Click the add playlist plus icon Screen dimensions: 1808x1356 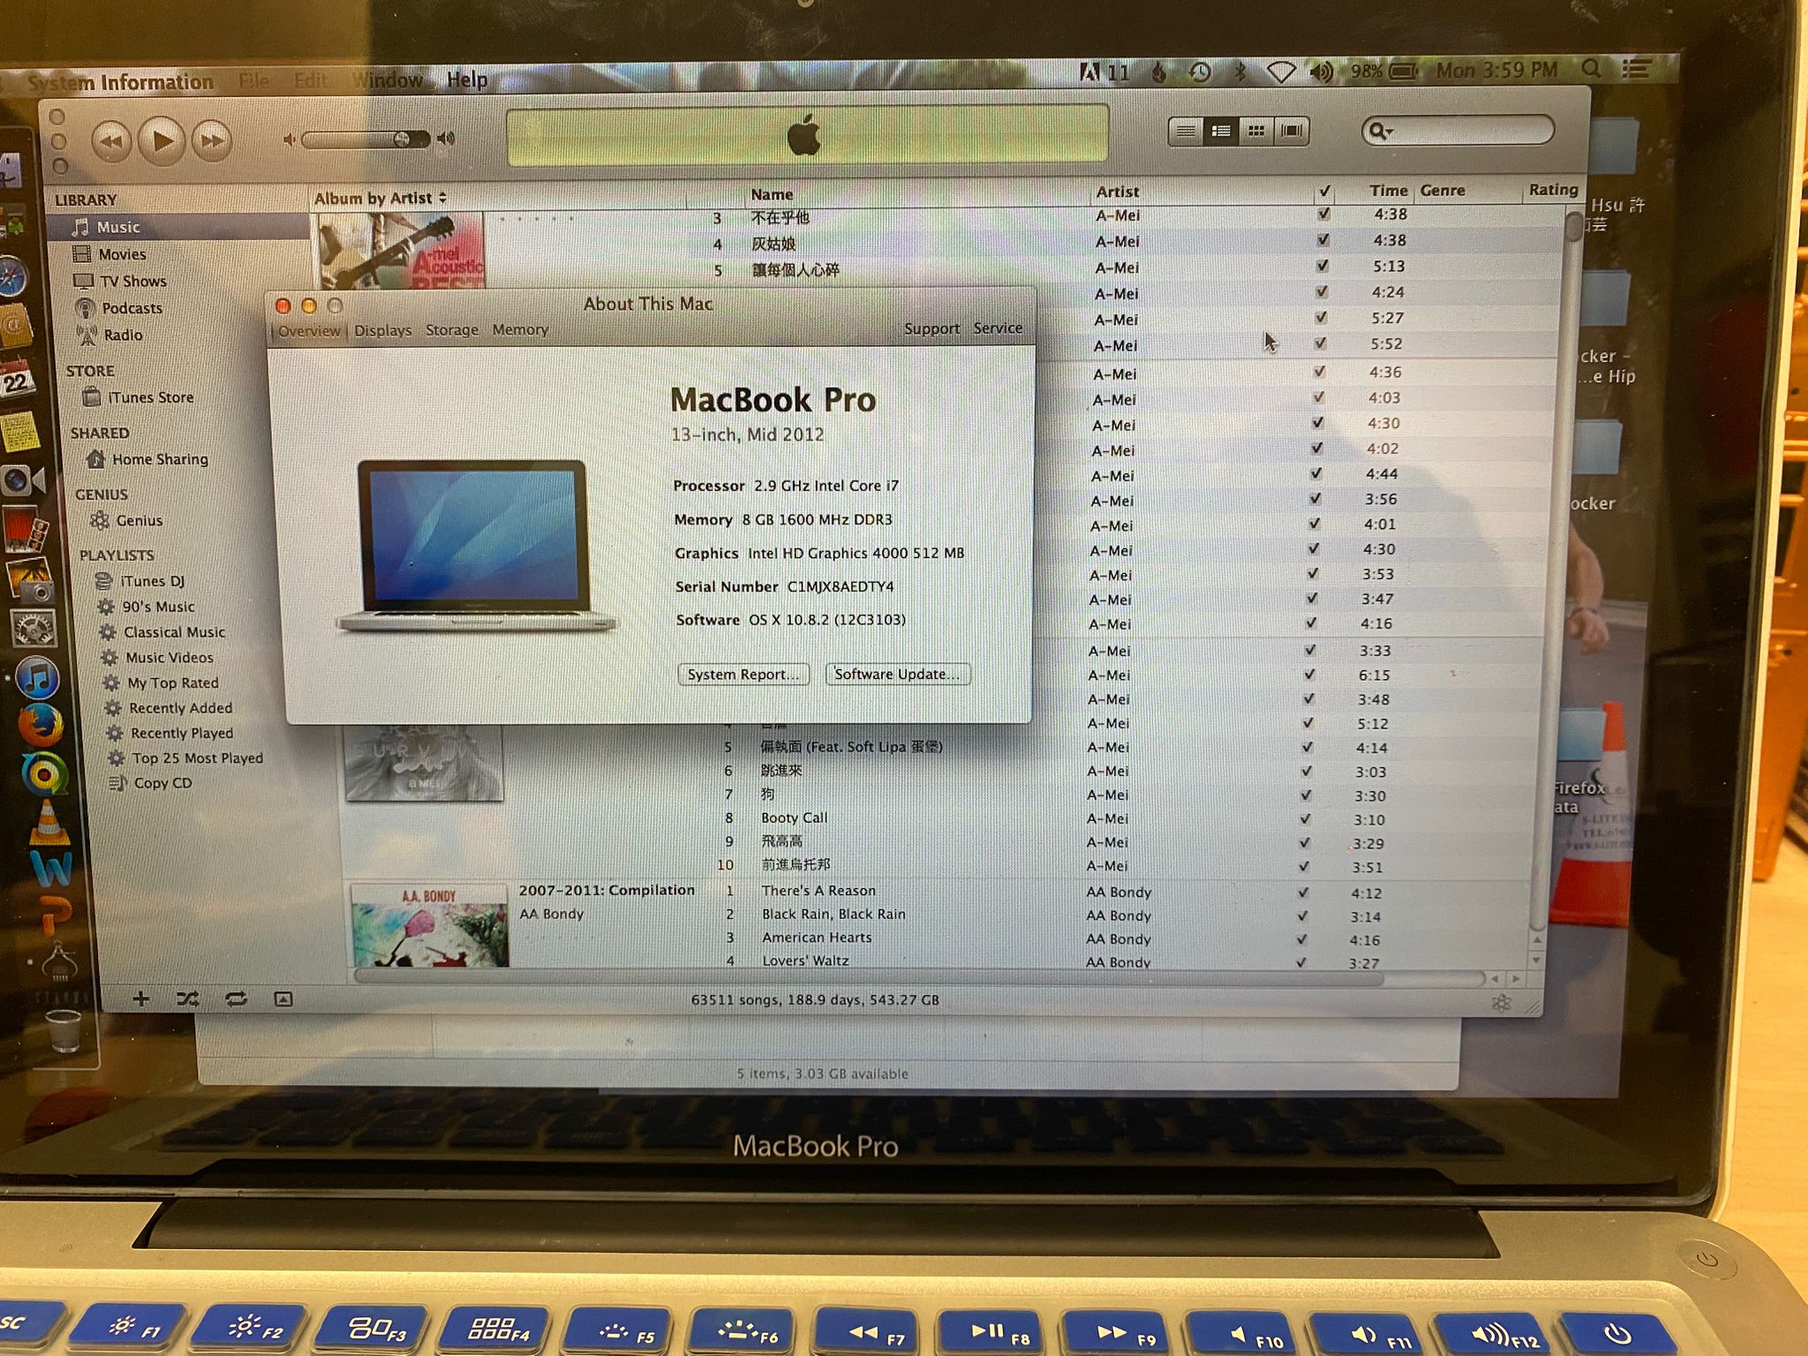coord(140,999)
